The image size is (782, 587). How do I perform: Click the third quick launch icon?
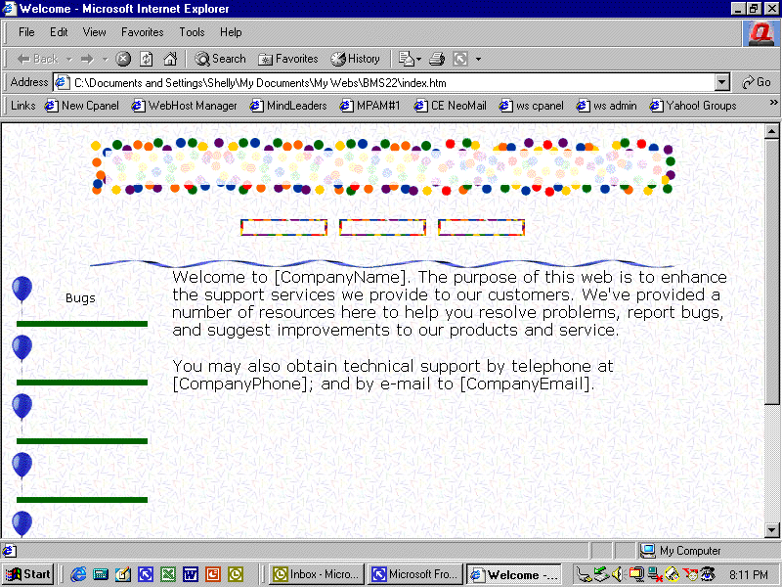coord(123,574)
